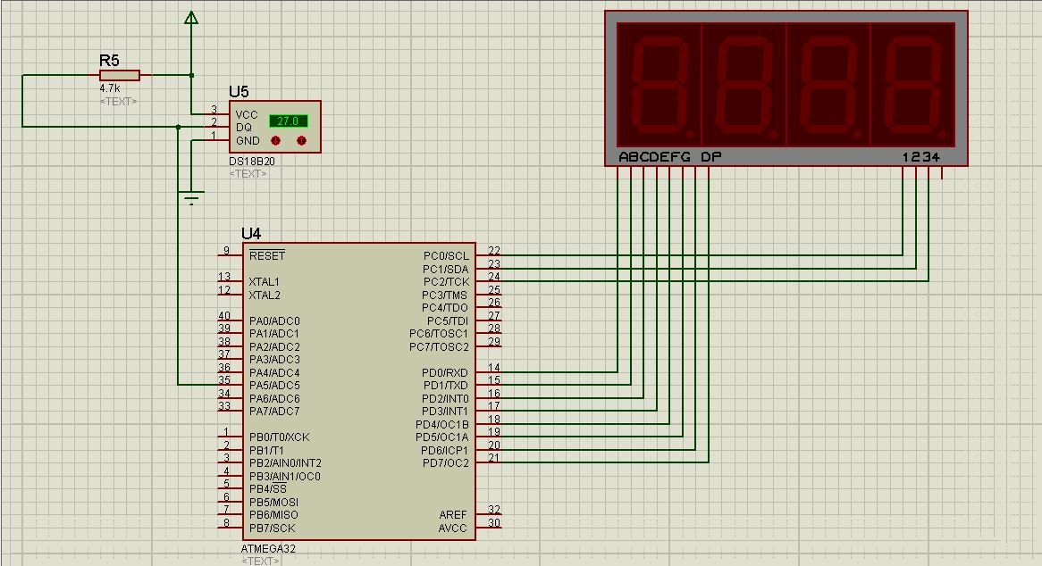Click the second digit of the 7-segment display
This screenshot has width=1042, height=566.
tap(744, 85)
